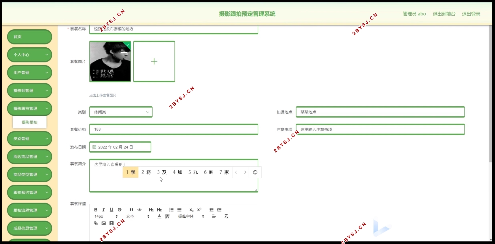Viewport: 495px width, 244px height.
Task: Insert an image in the editor
Action: click(103, 223)
